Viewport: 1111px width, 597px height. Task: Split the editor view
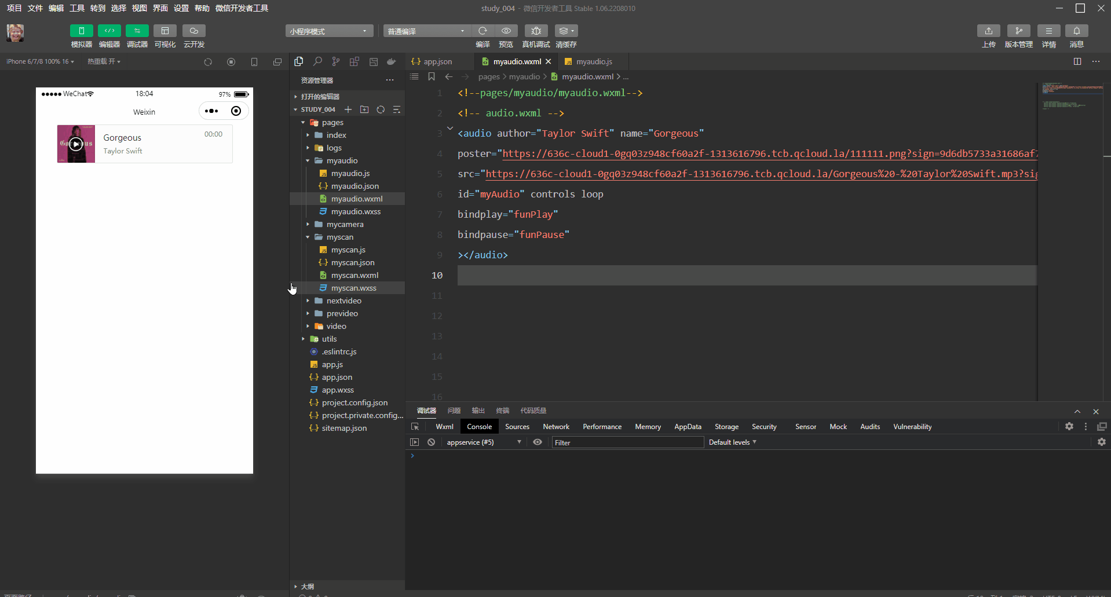click(x=1077, y=61)
